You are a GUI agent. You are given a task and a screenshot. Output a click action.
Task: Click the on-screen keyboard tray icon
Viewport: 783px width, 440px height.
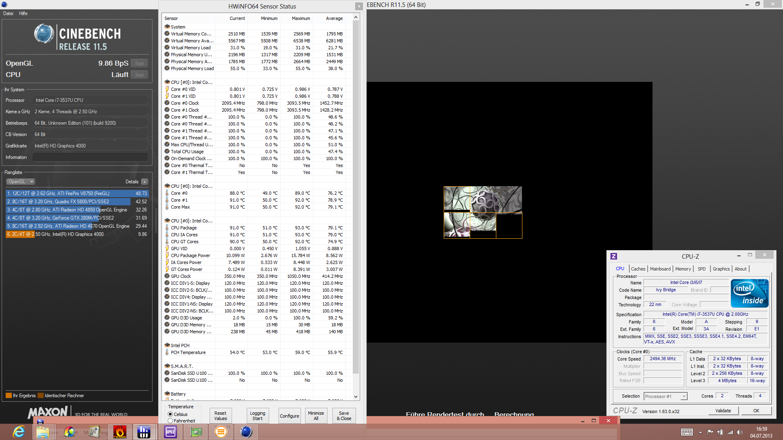[687, 432]
